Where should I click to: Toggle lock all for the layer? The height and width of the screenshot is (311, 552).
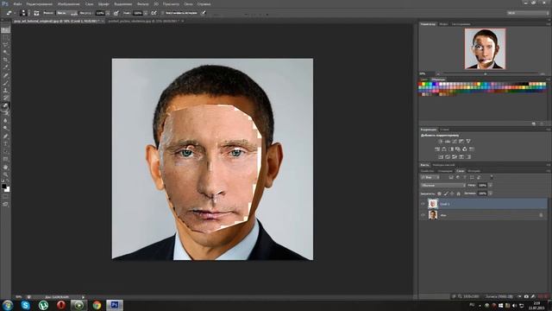pyautogui.click(x=458, y=194)
